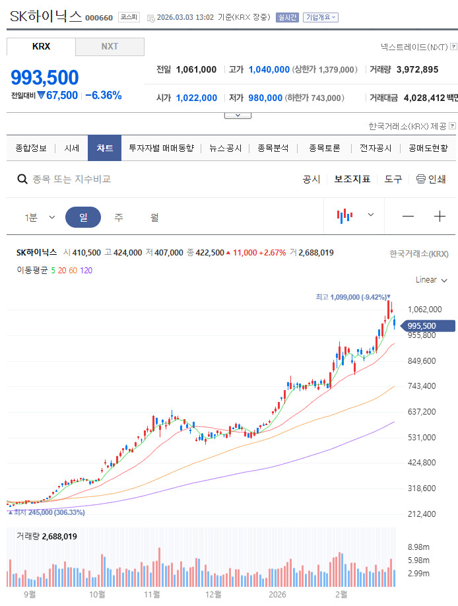458x606 pixels.
Task: Open the 전자공시 tab
Action: tap(376, 148)
